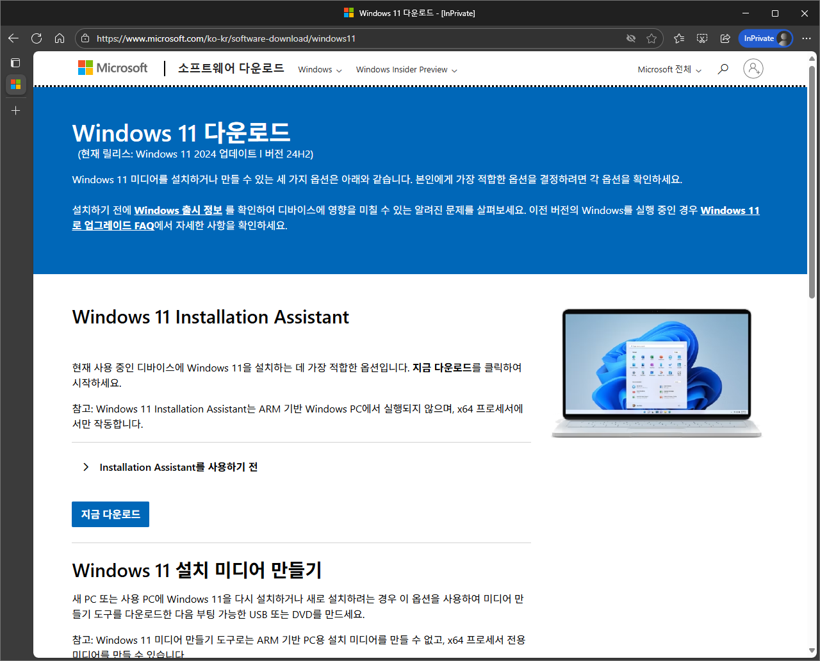
Task: Click the tracking prevention eye icon
Action: coord(631,38)
